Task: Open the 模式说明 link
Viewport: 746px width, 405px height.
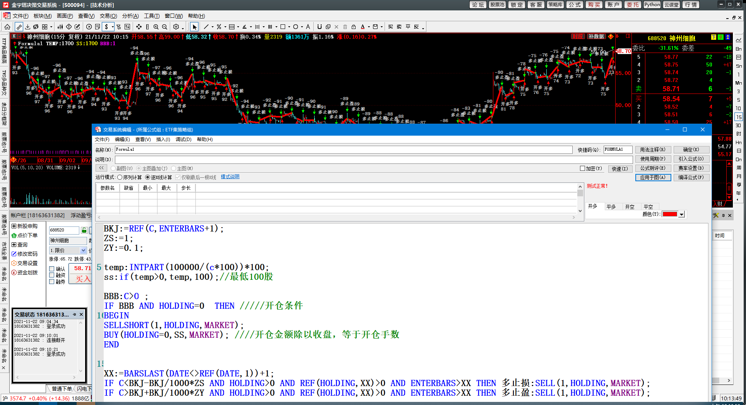Action: point(230,177)
